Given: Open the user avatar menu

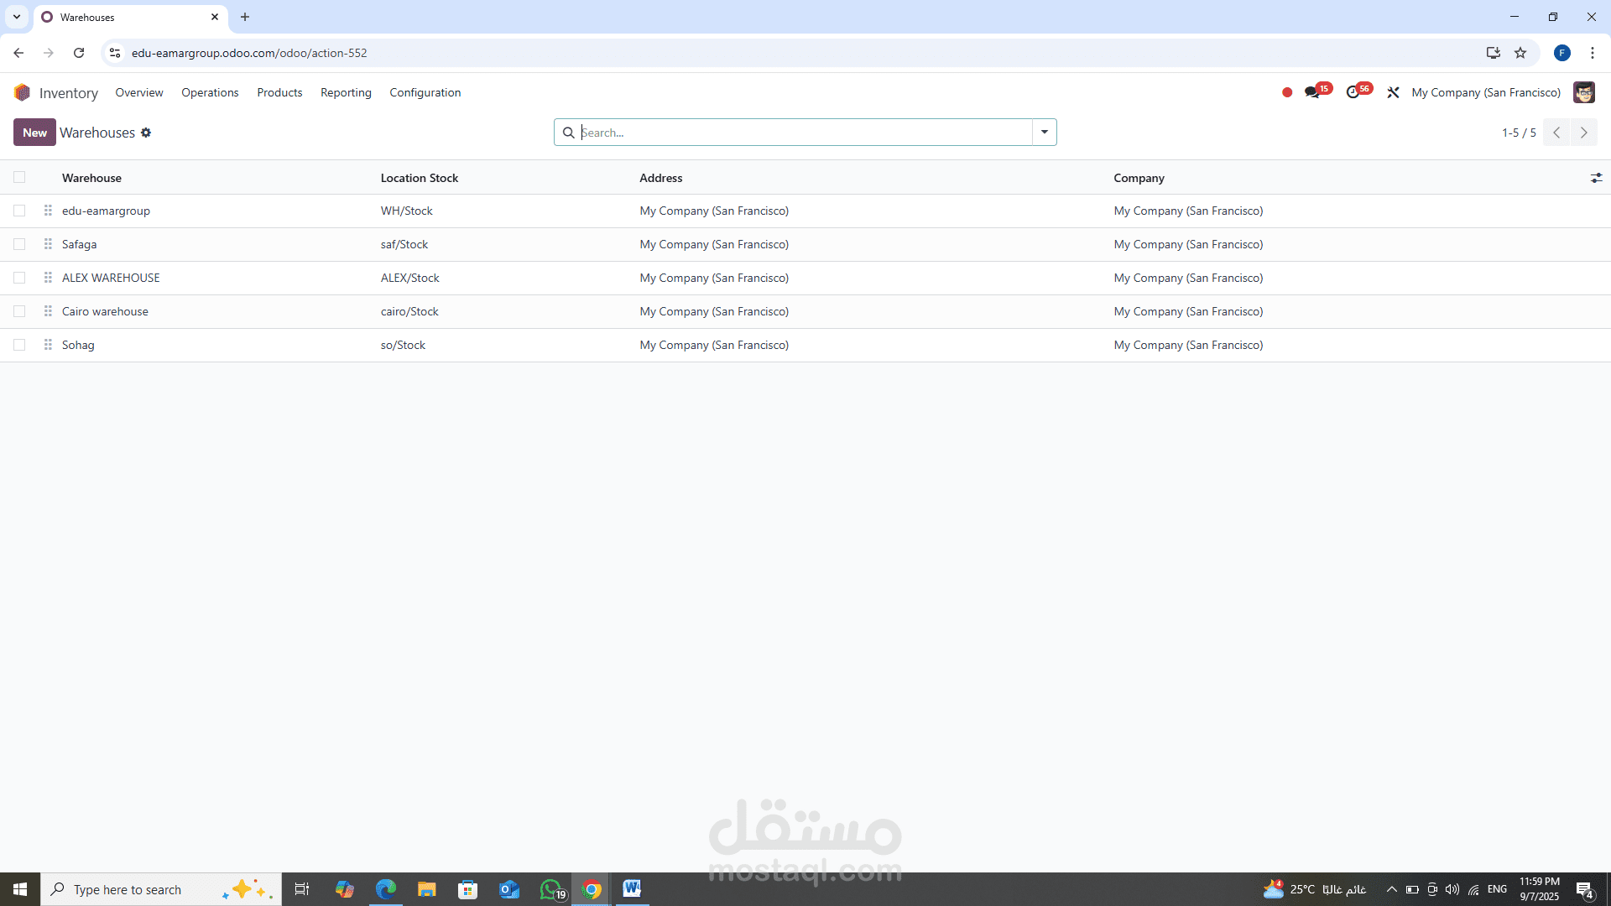Looking at the screenshot, I should tap(1583, 92).
